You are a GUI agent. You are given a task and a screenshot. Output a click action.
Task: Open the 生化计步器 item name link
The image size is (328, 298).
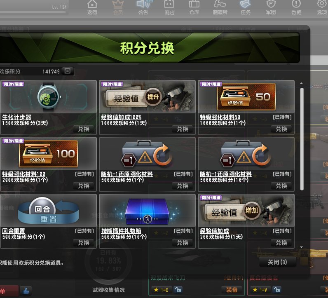[16, 117]
